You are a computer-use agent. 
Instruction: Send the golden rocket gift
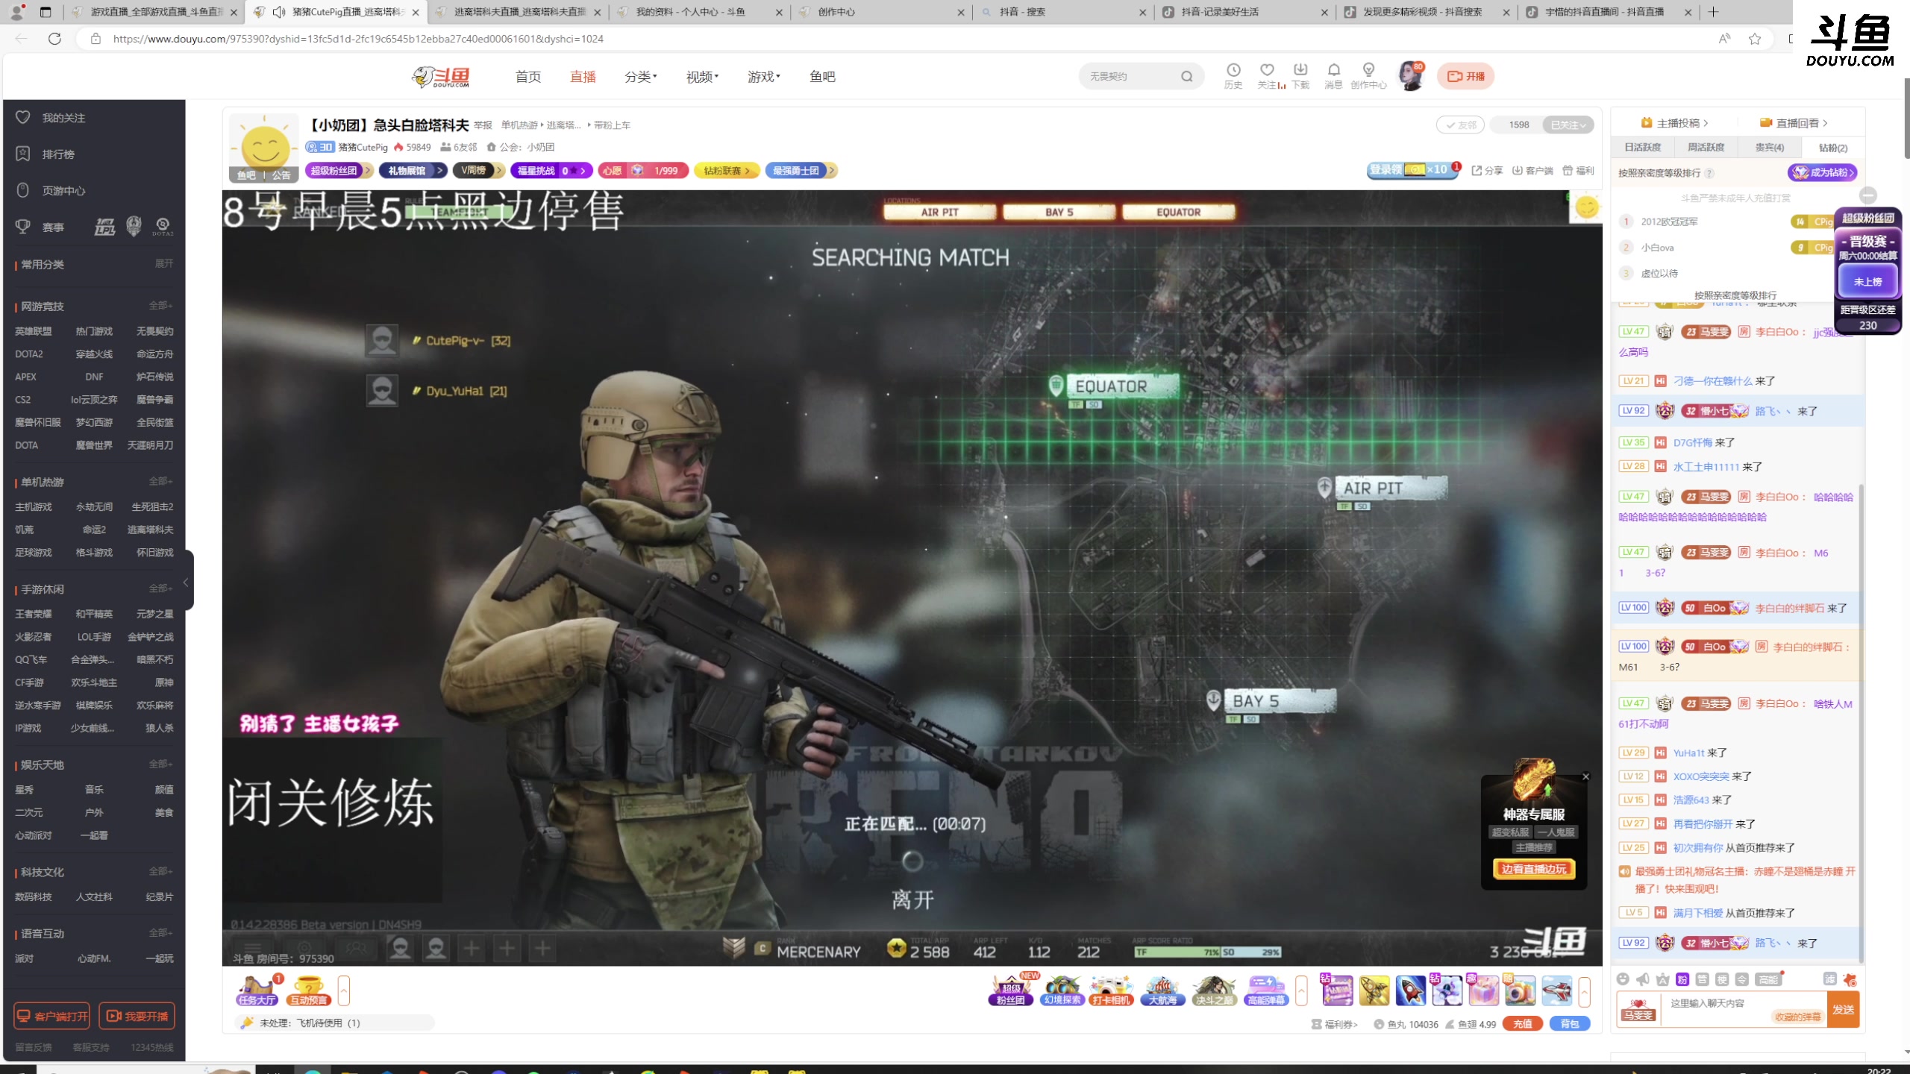click(x=1374, y=990)
